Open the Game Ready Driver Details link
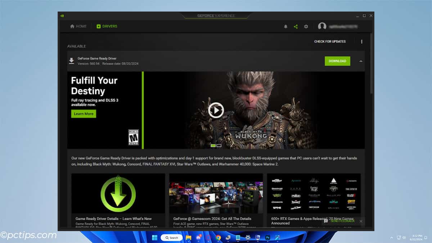 point(113,219)
